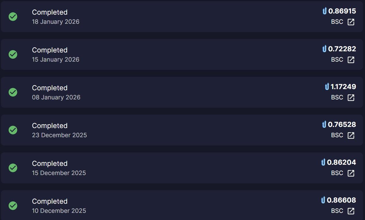Click green checkmark for 10 December 2025
365x220 pixels.
coord(13,206)
